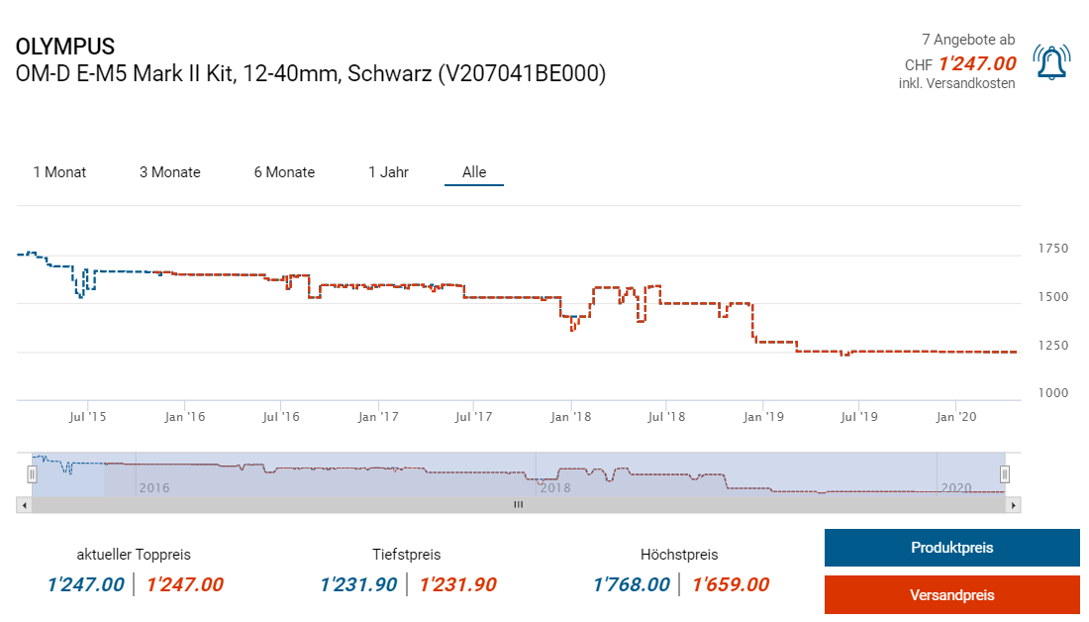Click the 7 Angebote ab text
The width and height of the screenshot is (1089, 622).
point(967,40)
